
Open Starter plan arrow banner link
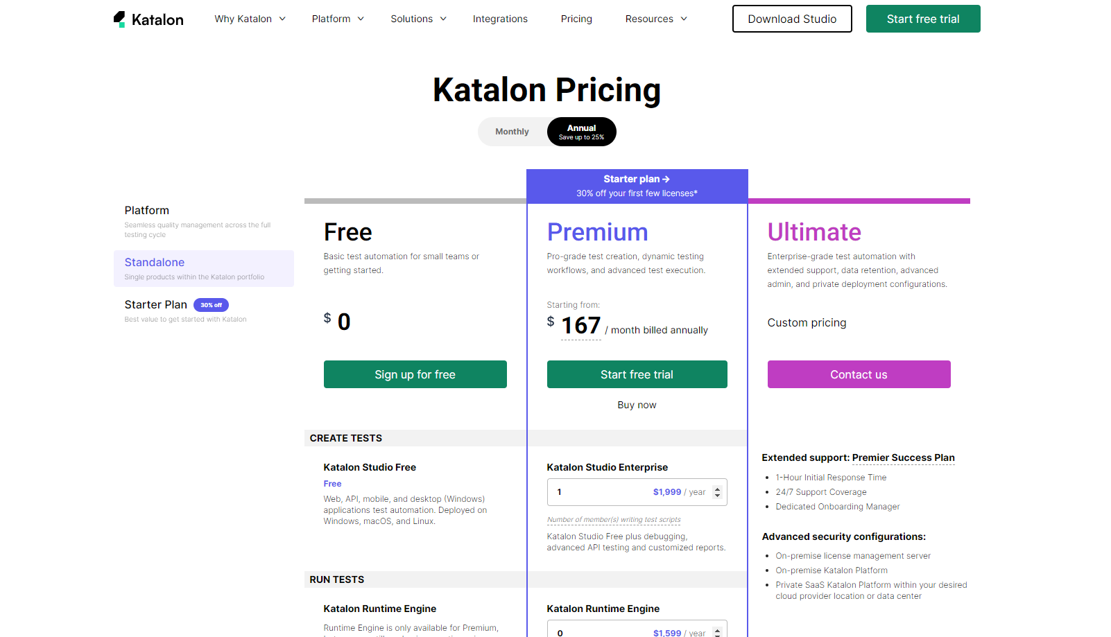click(637, 179)
